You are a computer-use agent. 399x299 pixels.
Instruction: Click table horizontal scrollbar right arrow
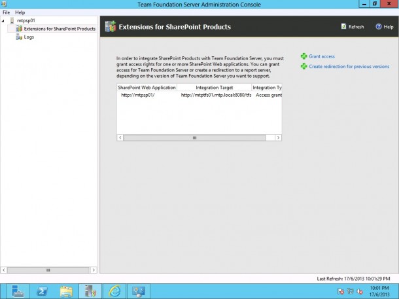[x=279, y=137]
